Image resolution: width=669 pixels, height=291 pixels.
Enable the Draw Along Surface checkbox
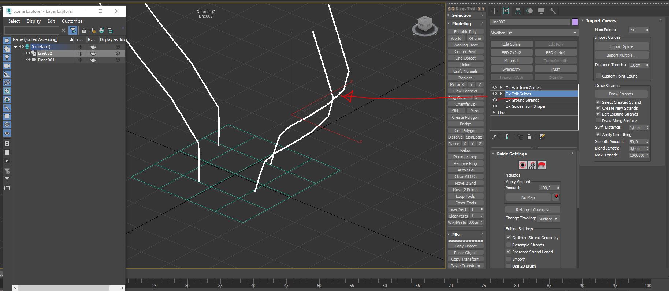(x=598, y=120)
